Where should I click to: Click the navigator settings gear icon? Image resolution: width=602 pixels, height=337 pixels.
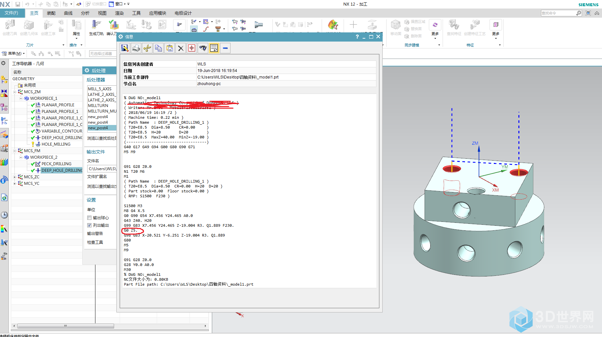coord(3,63)
